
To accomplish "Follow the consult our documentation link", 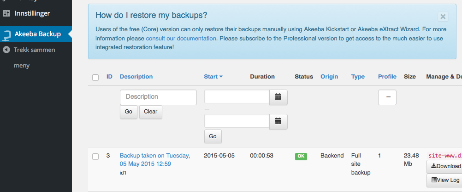I will coord(181,39).
